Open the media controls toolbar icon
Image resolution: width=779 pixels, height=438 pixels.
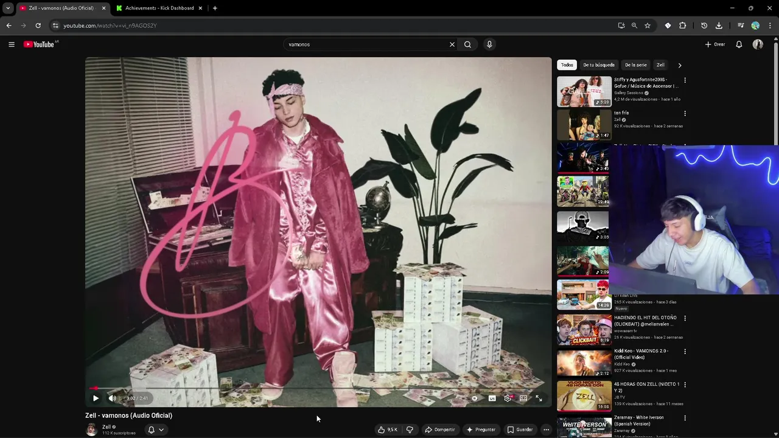point(741,26)
